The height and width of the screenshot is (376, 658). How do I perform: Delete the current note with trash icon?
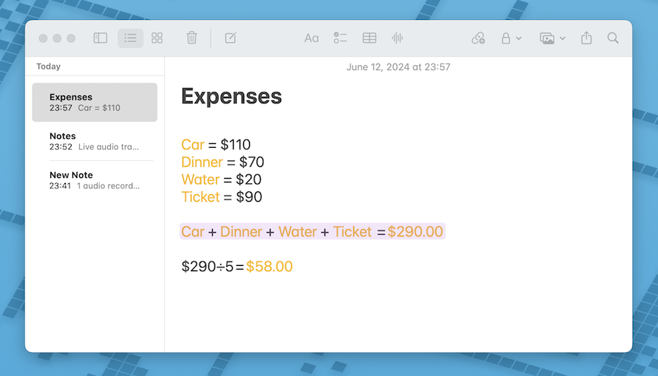coord(191,38)
